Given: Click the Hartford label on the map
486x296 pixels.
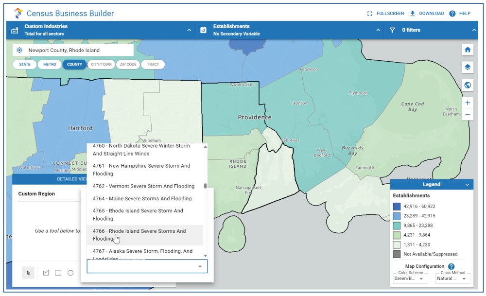Looking at the screenshot, I should coord(80,128).
